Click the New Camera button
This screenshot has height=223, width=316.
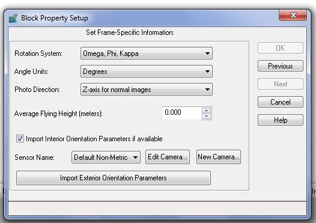pos(219,157)
